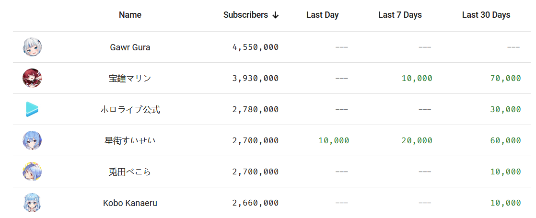Image resolution: width=536 pixels, height=218 pixels.
Task: Sort by Last Day column
Action: tap(322, 15)
